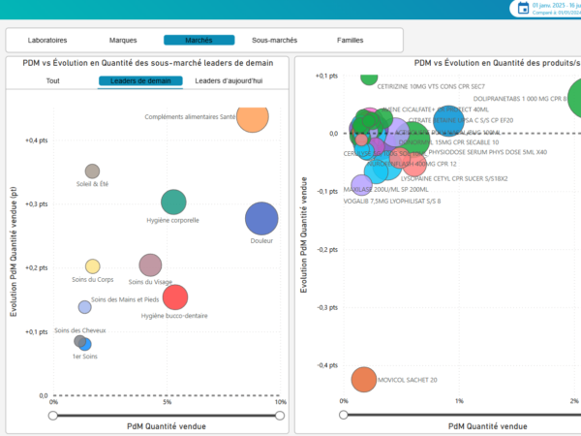Click the DOLIPRANETABS 1 000 MG label

tap(520, 99)
